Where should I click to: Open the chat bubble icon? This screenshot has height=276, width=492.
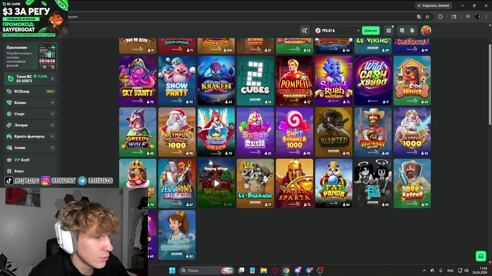[402, 31]
